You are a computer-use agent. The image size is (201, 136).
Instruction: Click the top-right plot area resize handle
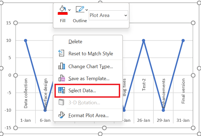pos(193,23)
